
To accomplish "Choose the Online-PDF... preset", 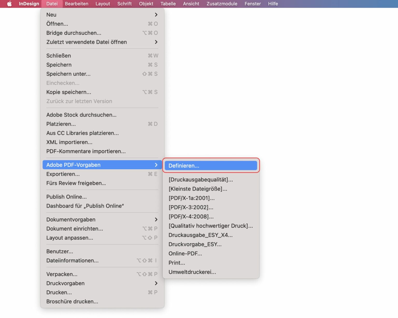I will point(211,254).
